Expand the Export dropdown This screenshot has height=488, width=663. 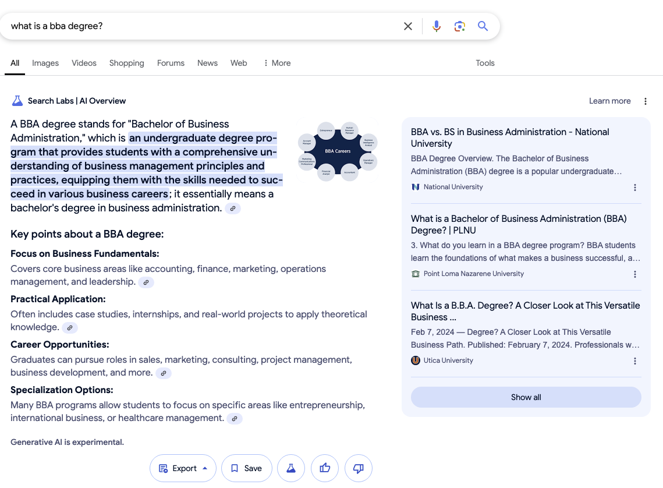tap(183, 468)
